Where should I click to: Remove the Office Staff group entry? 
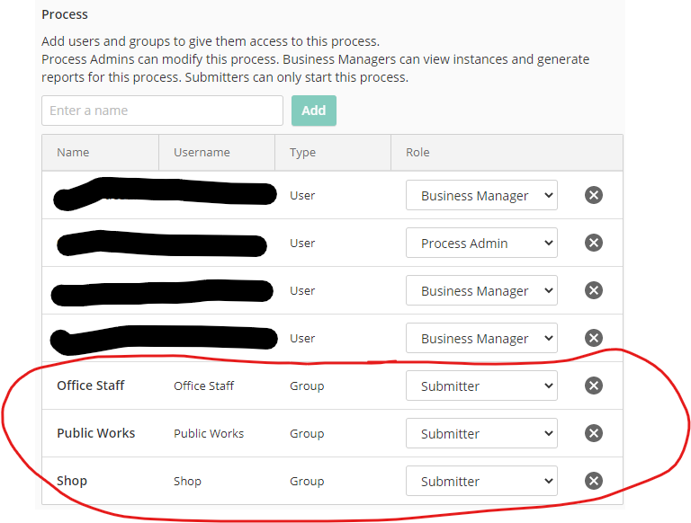tap(593, 386)
